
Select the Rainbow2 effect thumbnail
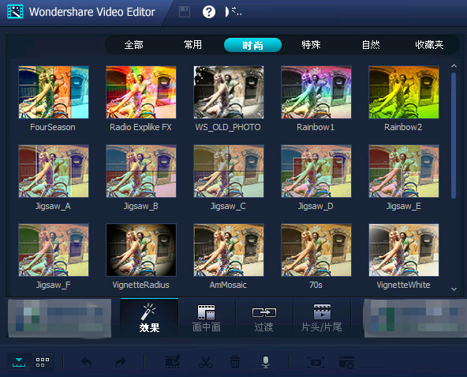404,92
